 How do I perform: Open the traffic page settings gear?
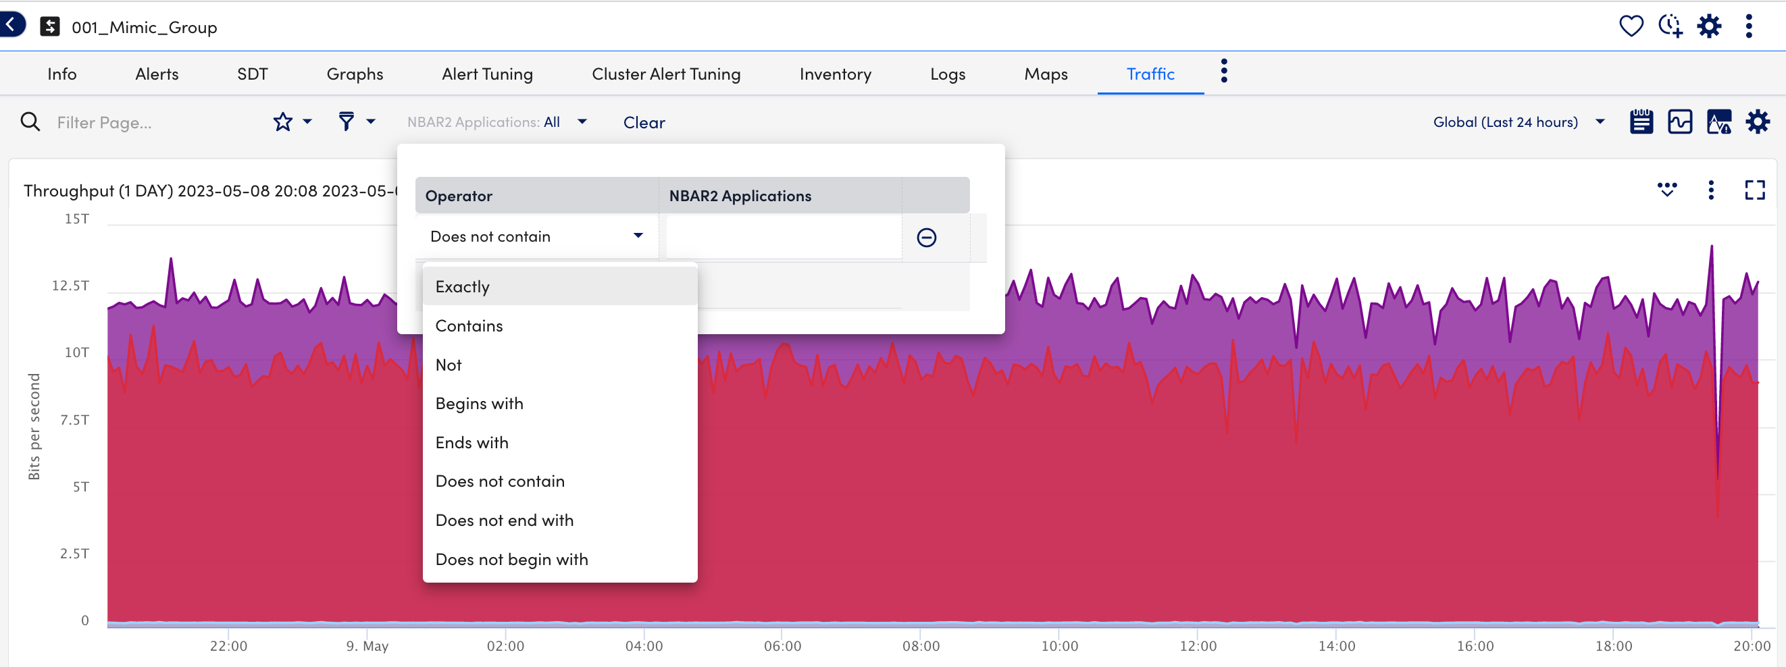click(x=1757, y=122)
